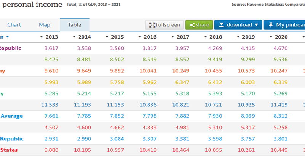Screen dimensions: 305x161
Task: Open the red States row label
Action: [9, 150]
